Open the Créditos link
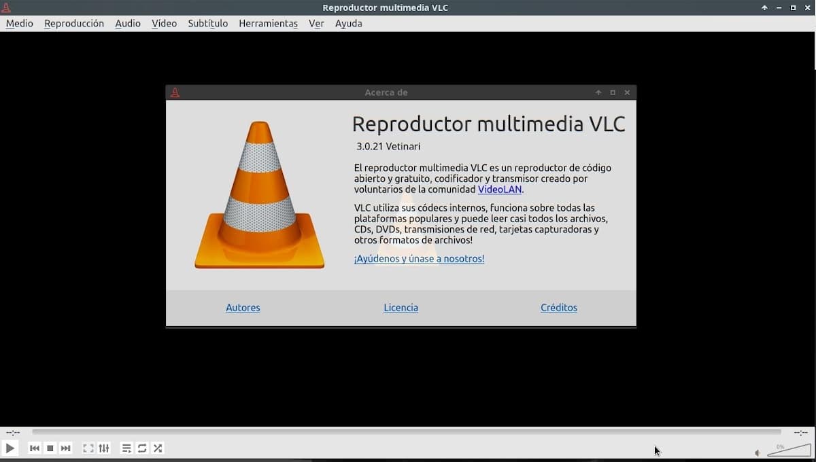 (x=559, y=308)
